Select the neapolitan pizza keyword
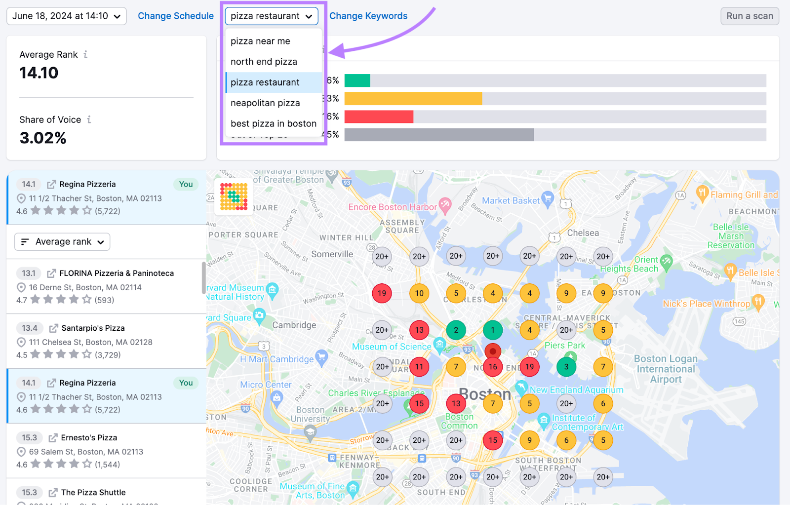 point(265,103)
